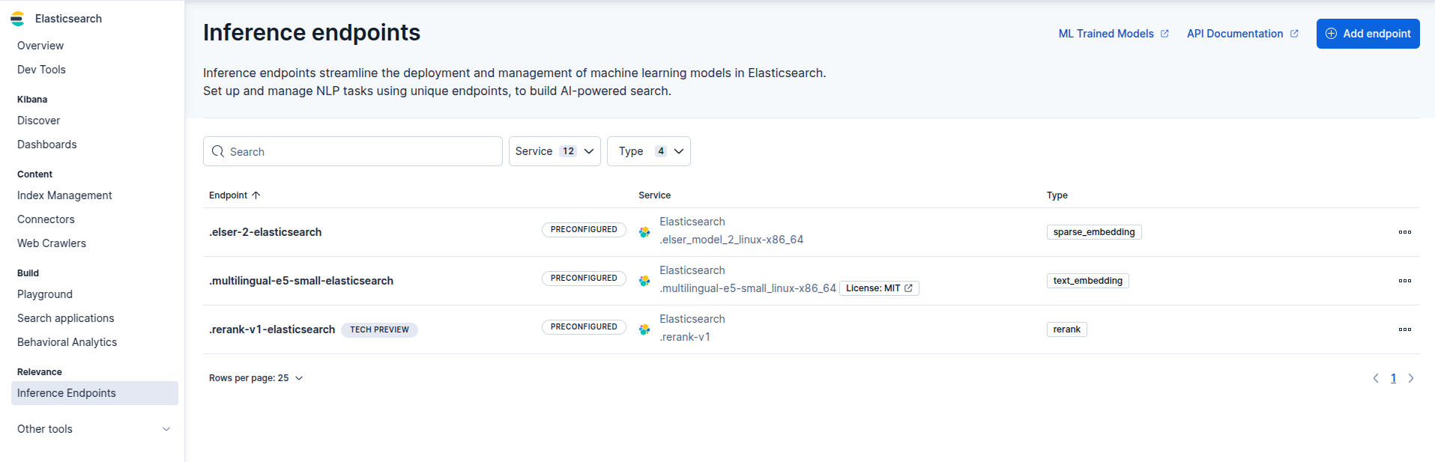Select Playground in the Build section
The width and height of the screenshot is (1435, 462).
45,294
